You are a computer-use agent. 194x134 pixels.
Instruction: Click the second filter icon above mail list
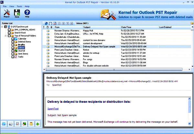coord(50,23)
